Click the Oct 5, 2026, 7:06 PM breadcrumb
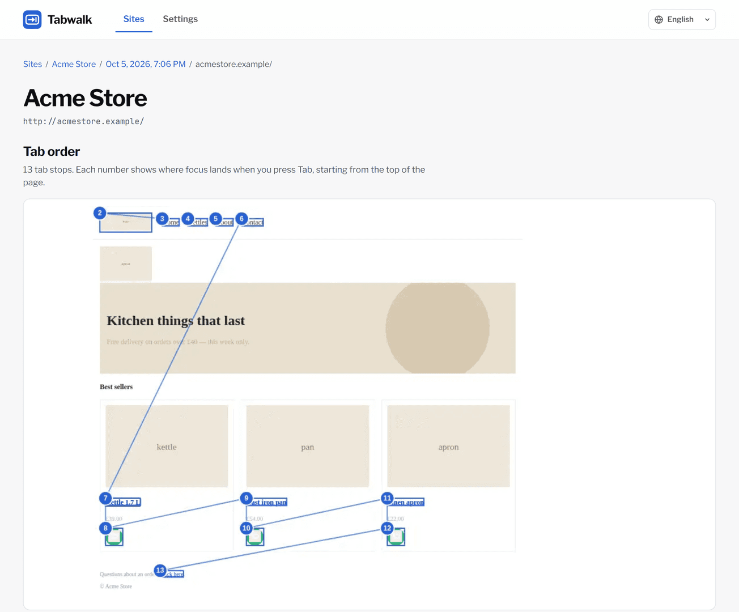739x612 pixels. click(x=146, y=64)
